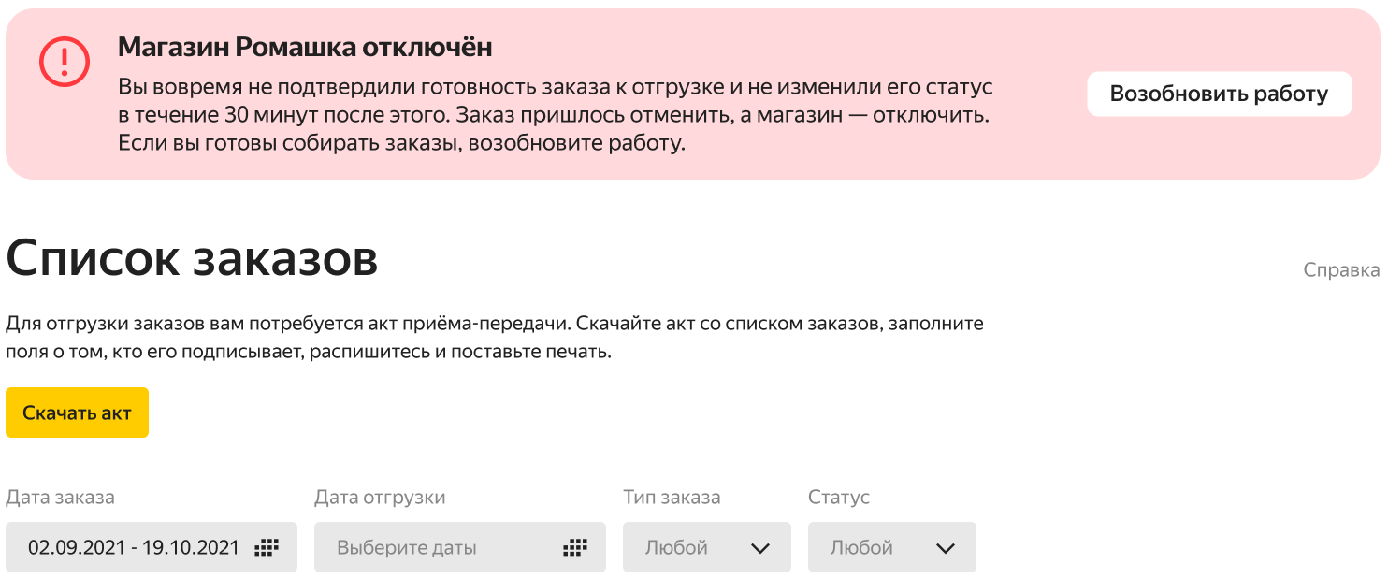Download the act with Скачать акт
The image size is (1388, 579).
77,413
